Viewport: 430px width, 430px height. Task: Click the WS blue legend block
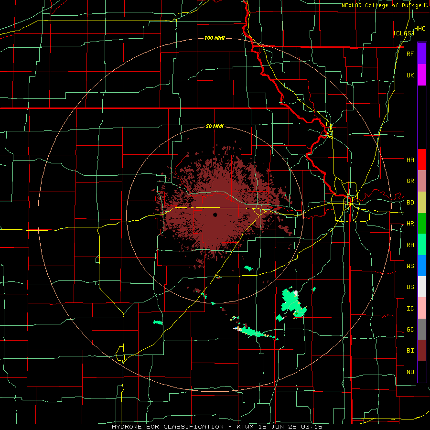tap(422, 266)
